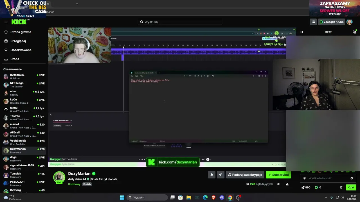Open VooltBanicja Chat Roulette channel
Screen dimensions: 360x202
tap(24, 142)
